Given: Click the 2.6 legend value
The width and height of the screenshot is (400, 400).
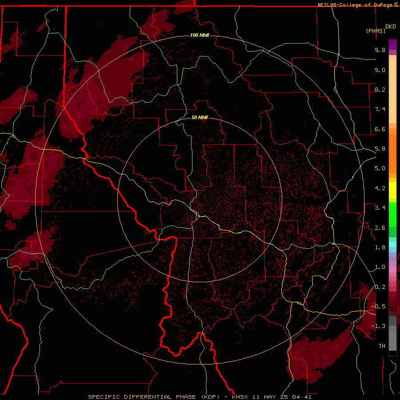Looking at the screenshot, I should coord(380,228).
